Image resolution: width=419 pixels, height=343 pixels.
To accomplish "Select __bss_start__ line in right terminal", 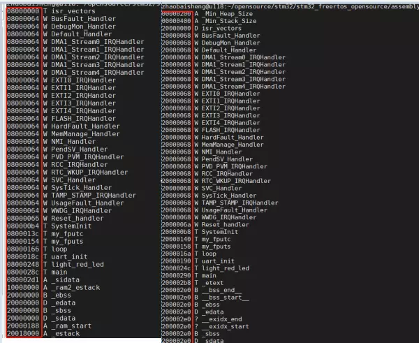I will [x=205, y=298].
